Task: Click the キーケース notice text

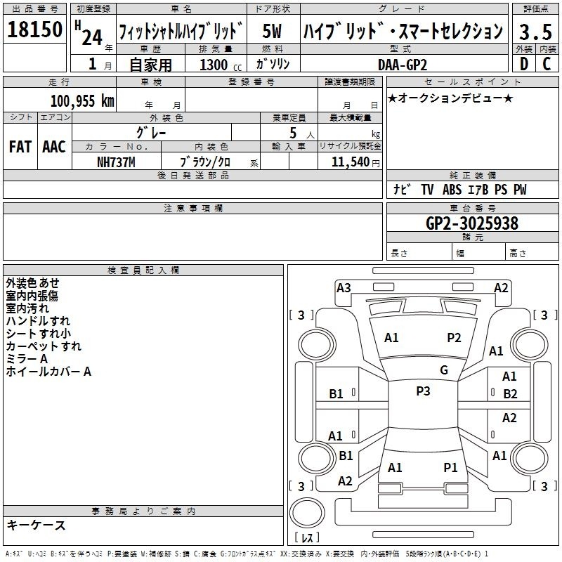Action: coord(36,525)
